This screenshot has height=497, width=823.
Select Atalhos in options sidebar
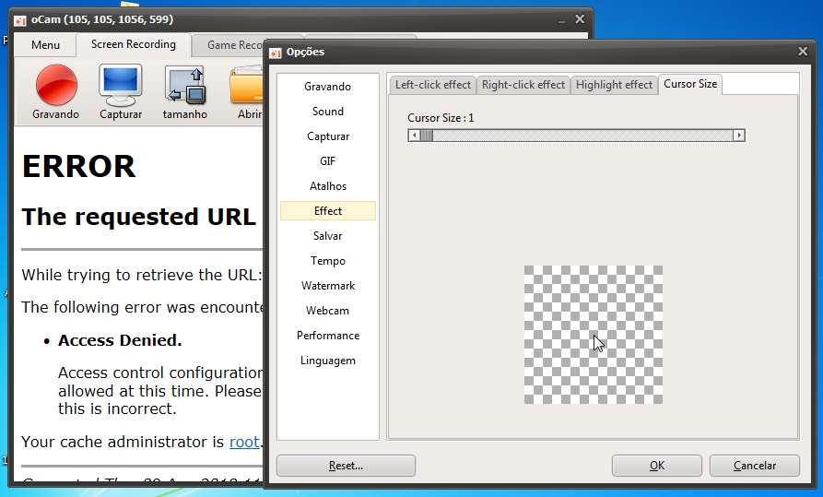point(327,186)
